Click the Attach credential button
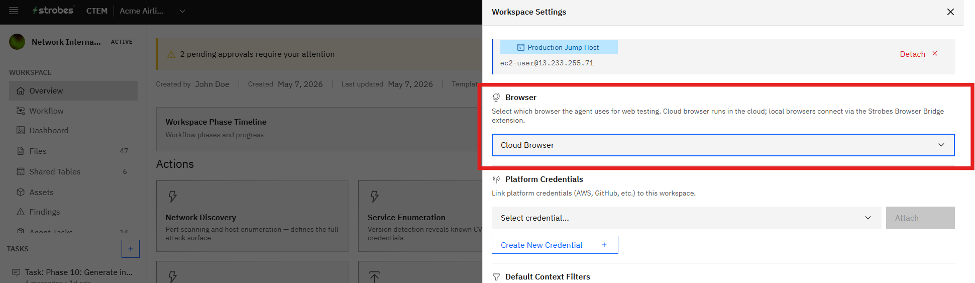Screen dimensions: 975x283 (x=920, y=218)
